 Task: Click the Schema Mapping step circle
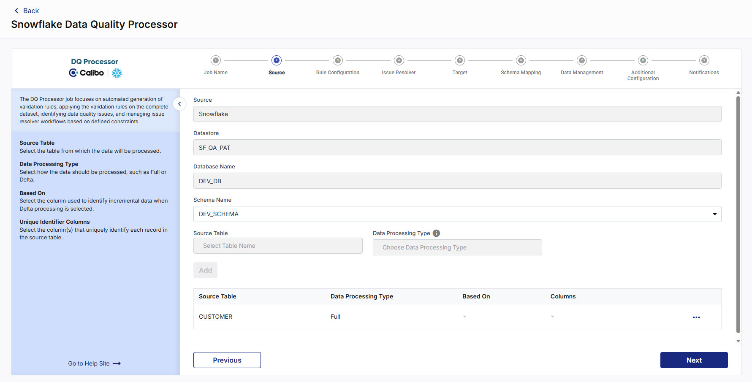pos(521,60)
